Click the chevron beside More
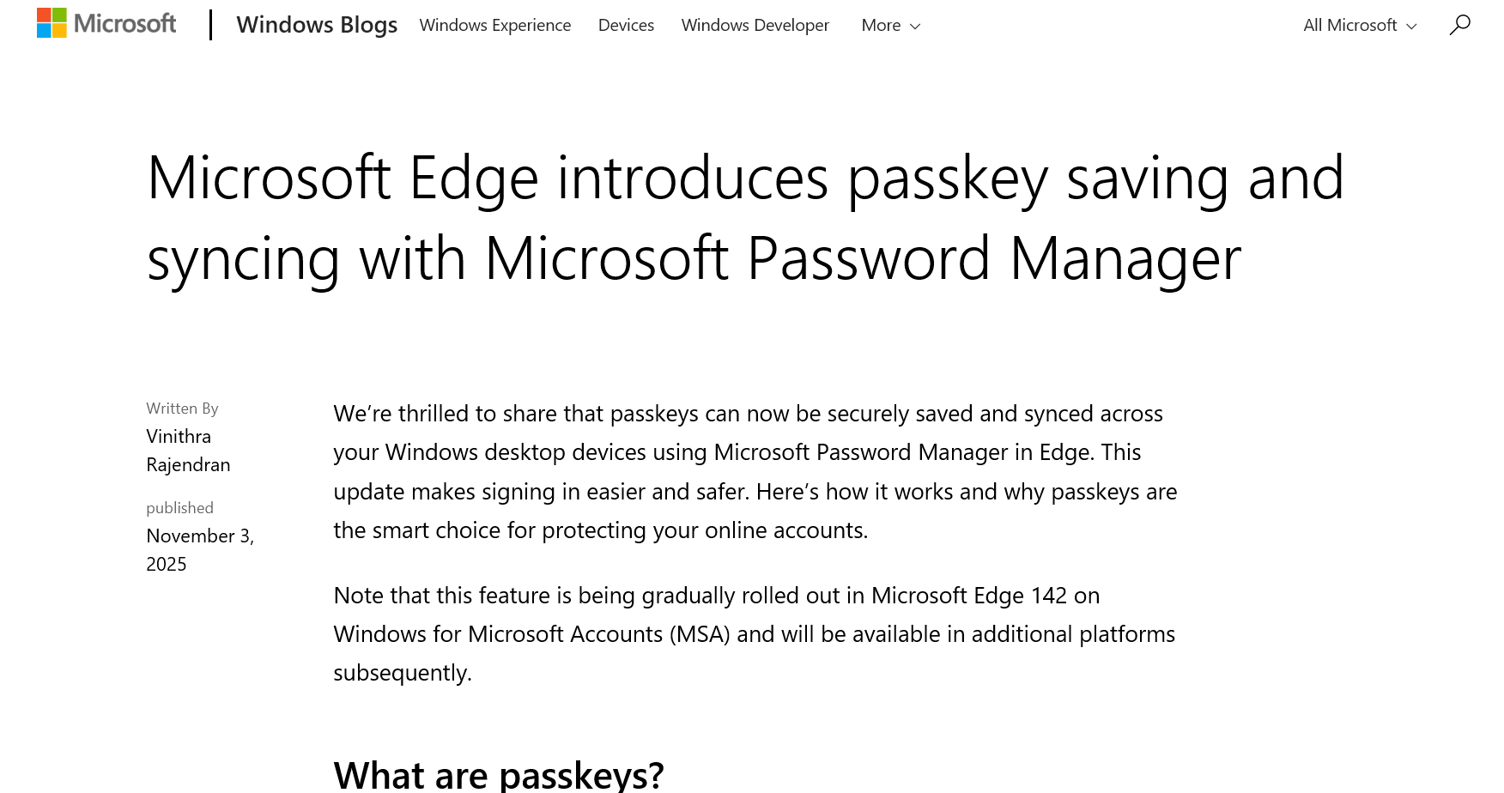This screenshot has width=1504, height=793. (914, 27)
